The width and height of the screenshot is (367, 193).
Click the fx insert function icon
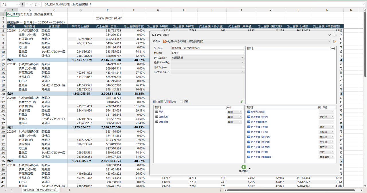(36, 4)
